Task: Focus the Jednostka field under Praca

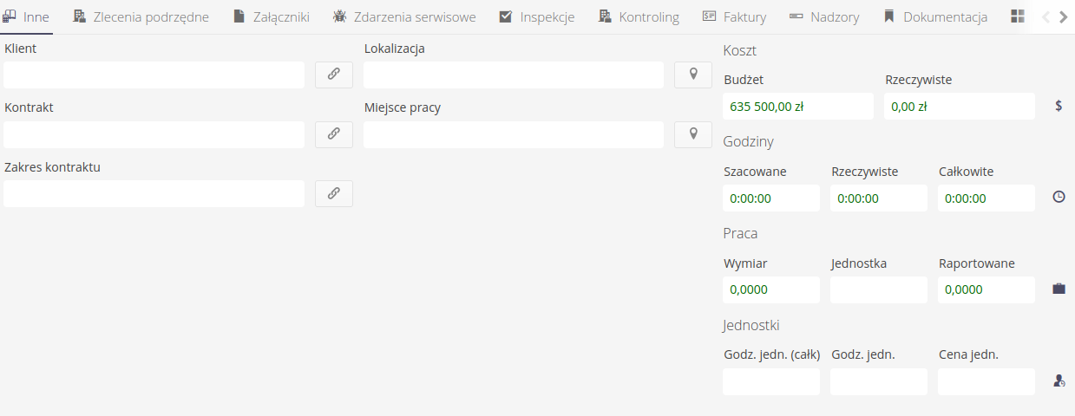Action: click(878, 289)
